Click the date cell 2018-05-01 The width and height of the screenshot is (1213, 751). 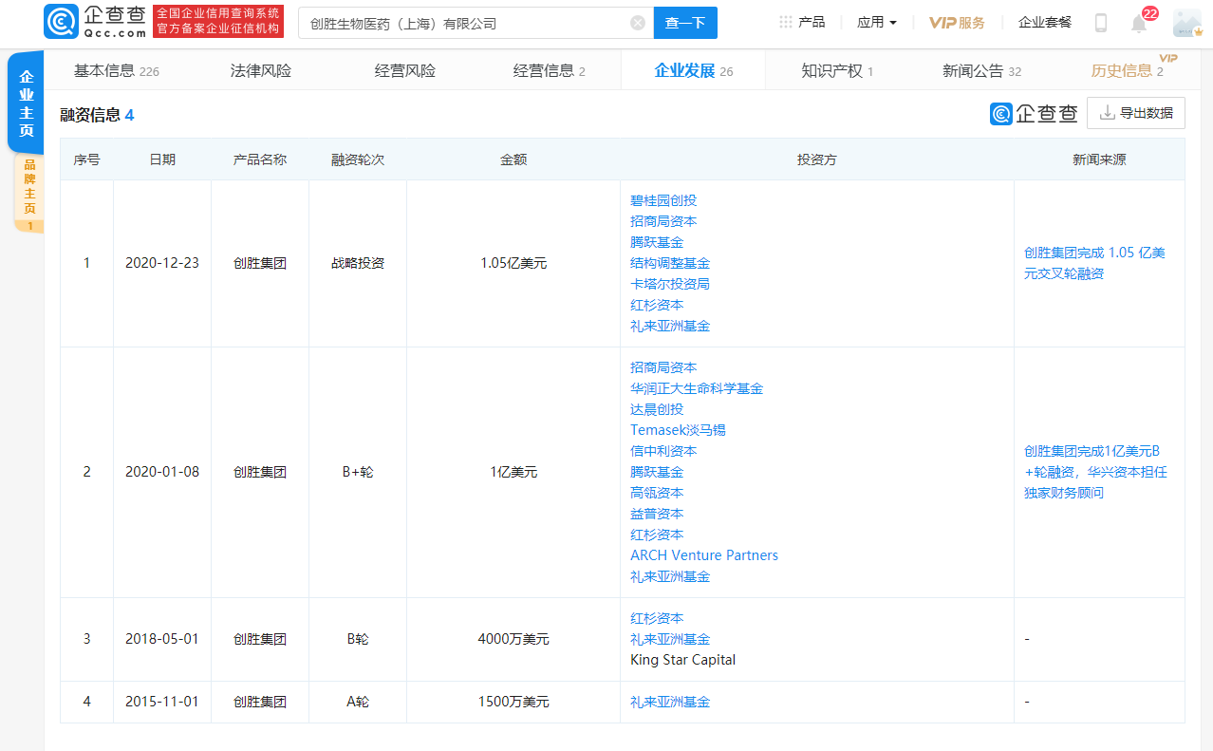pos(162,639)
